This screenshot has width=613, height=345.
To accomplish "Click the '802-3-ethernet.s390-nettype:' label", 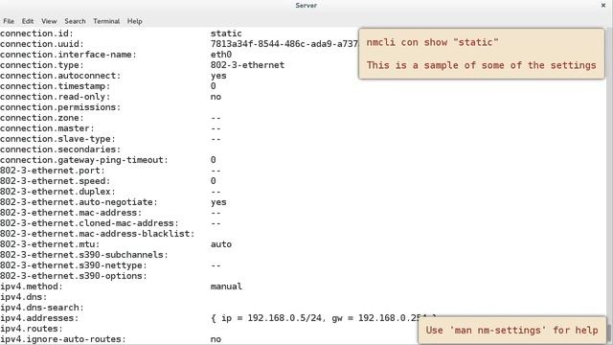I will coord(74,265).
